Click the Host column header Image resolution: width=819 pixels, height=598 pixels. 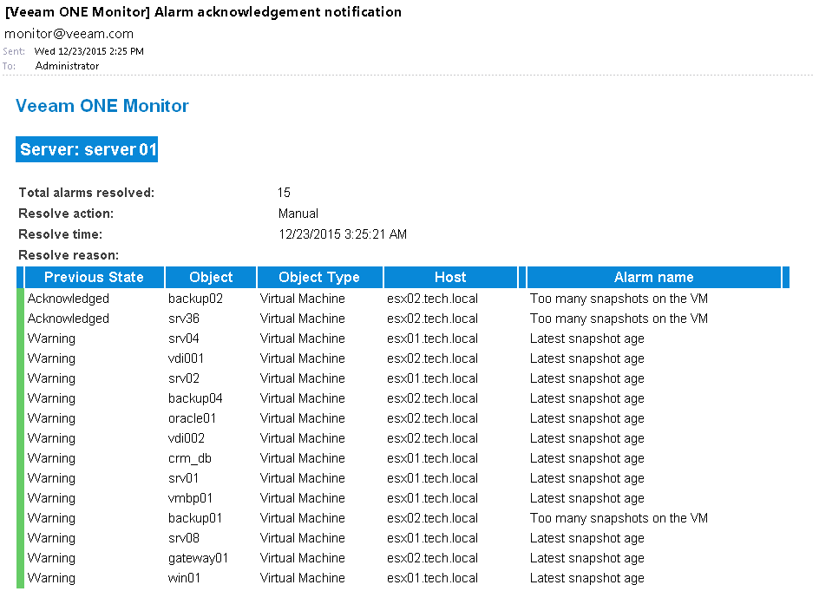(450, 277)
